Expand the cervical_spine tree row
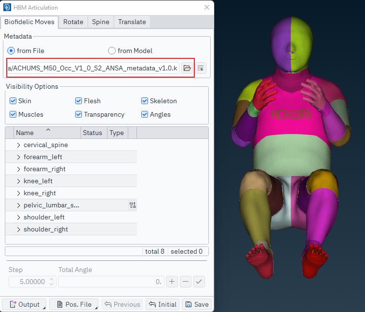Image resolution: width=365 pixels, height=312 pixels. point(19,145)
